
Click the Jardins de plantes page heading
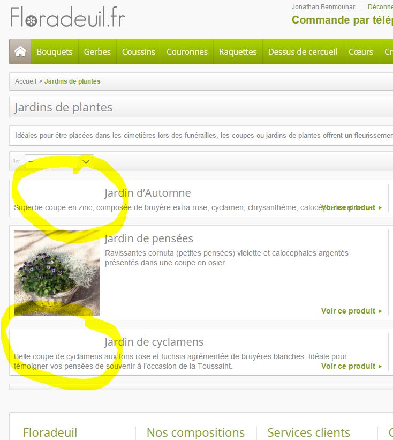(64, 107)
